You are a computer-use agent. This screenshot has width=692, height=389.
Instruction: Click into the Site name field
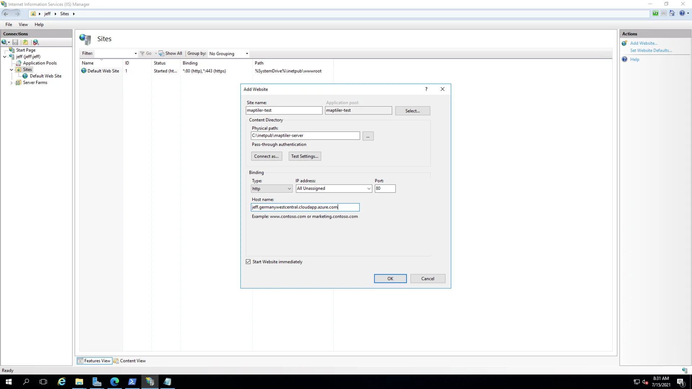[284, 110]
